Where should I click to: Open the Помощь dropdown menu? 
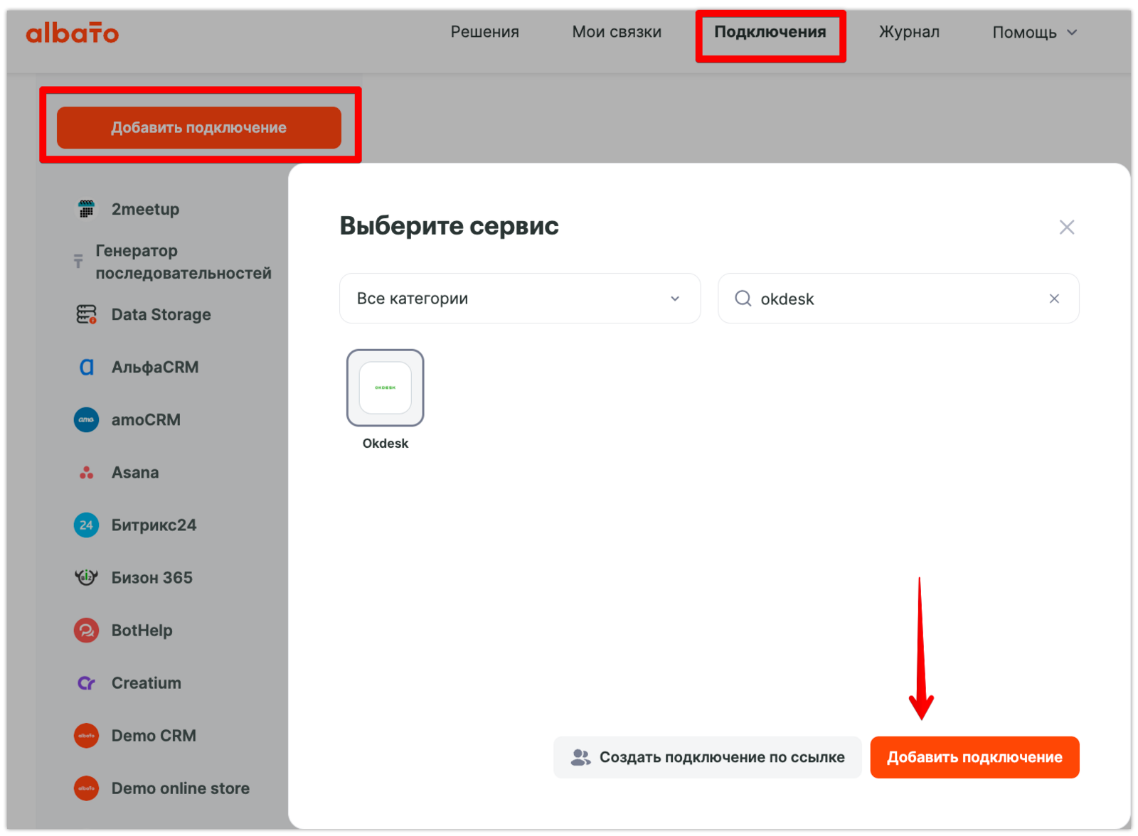(x=1034, y=33)
